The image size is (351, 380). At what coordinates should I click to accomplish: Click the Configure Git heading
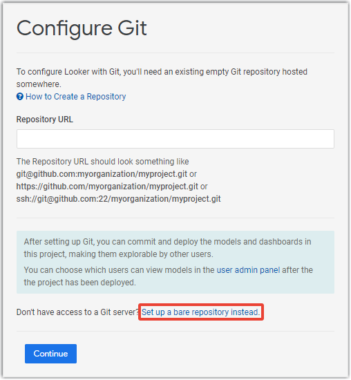click(82, 28)
